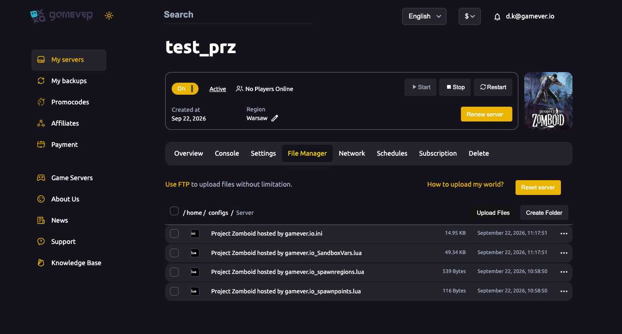
Task: Click the My backups sidebar icon
Action: pyautogui.click(x=41, y=81)
